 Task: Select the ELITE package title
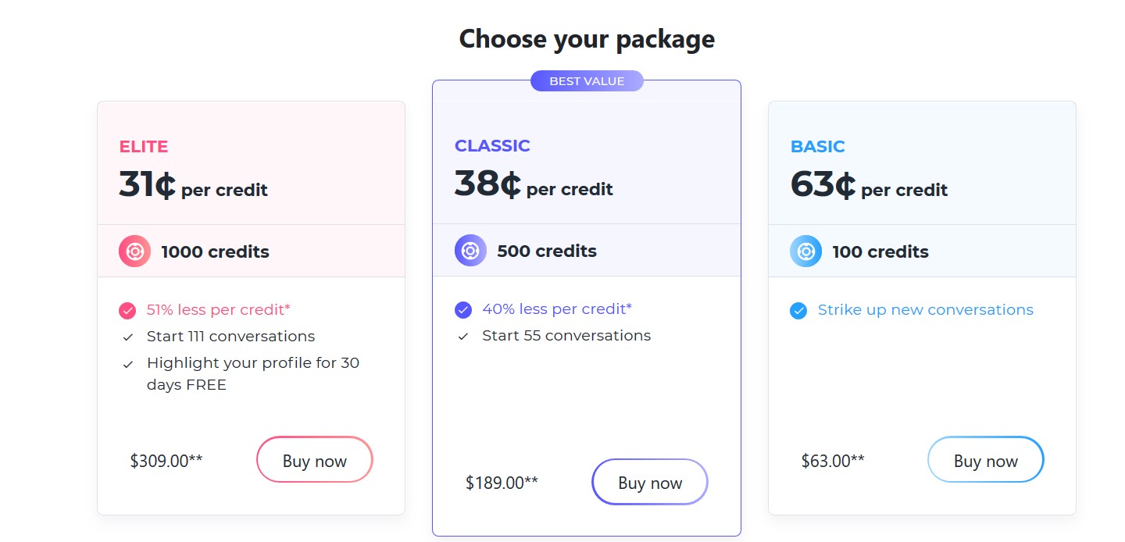pyautogui.click(x=144, y=146)
